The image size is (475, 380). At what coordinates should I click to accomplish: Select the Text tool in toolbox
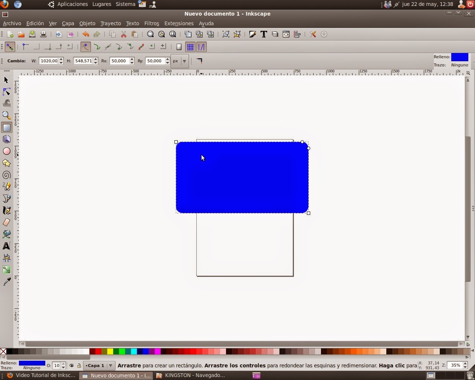6,246
